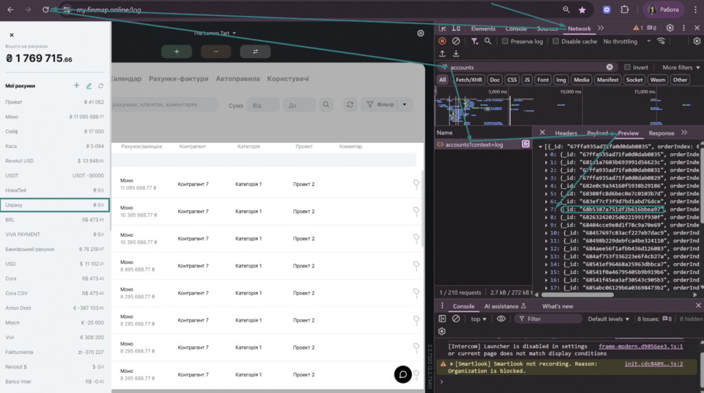Click the refresh log icon button
This screenshot has height=393, width=704.
(x=350, y=104)
